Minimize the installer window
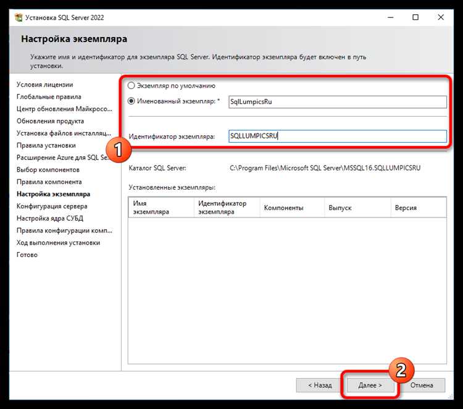463x409 pixels. 387,17
